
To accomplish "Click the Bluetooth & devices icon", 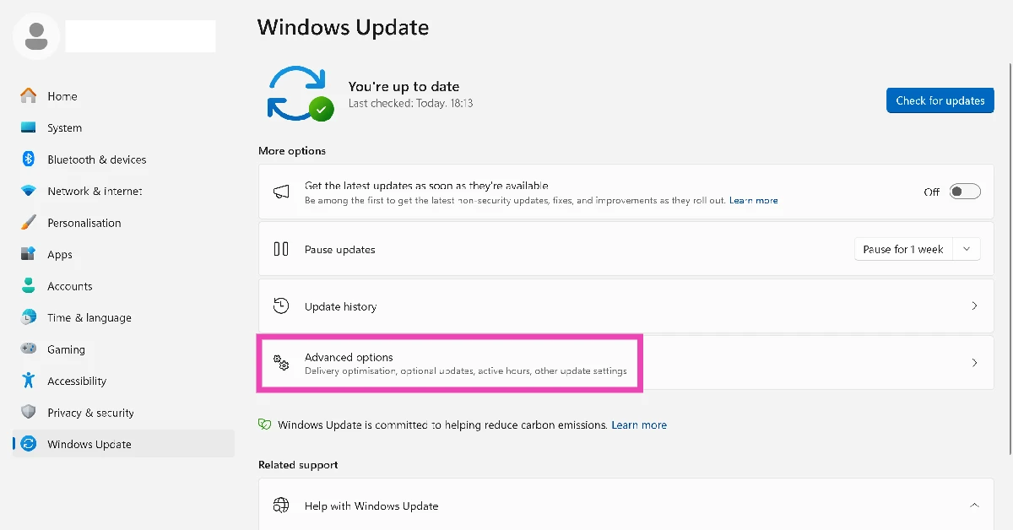I will pos(29,160).
